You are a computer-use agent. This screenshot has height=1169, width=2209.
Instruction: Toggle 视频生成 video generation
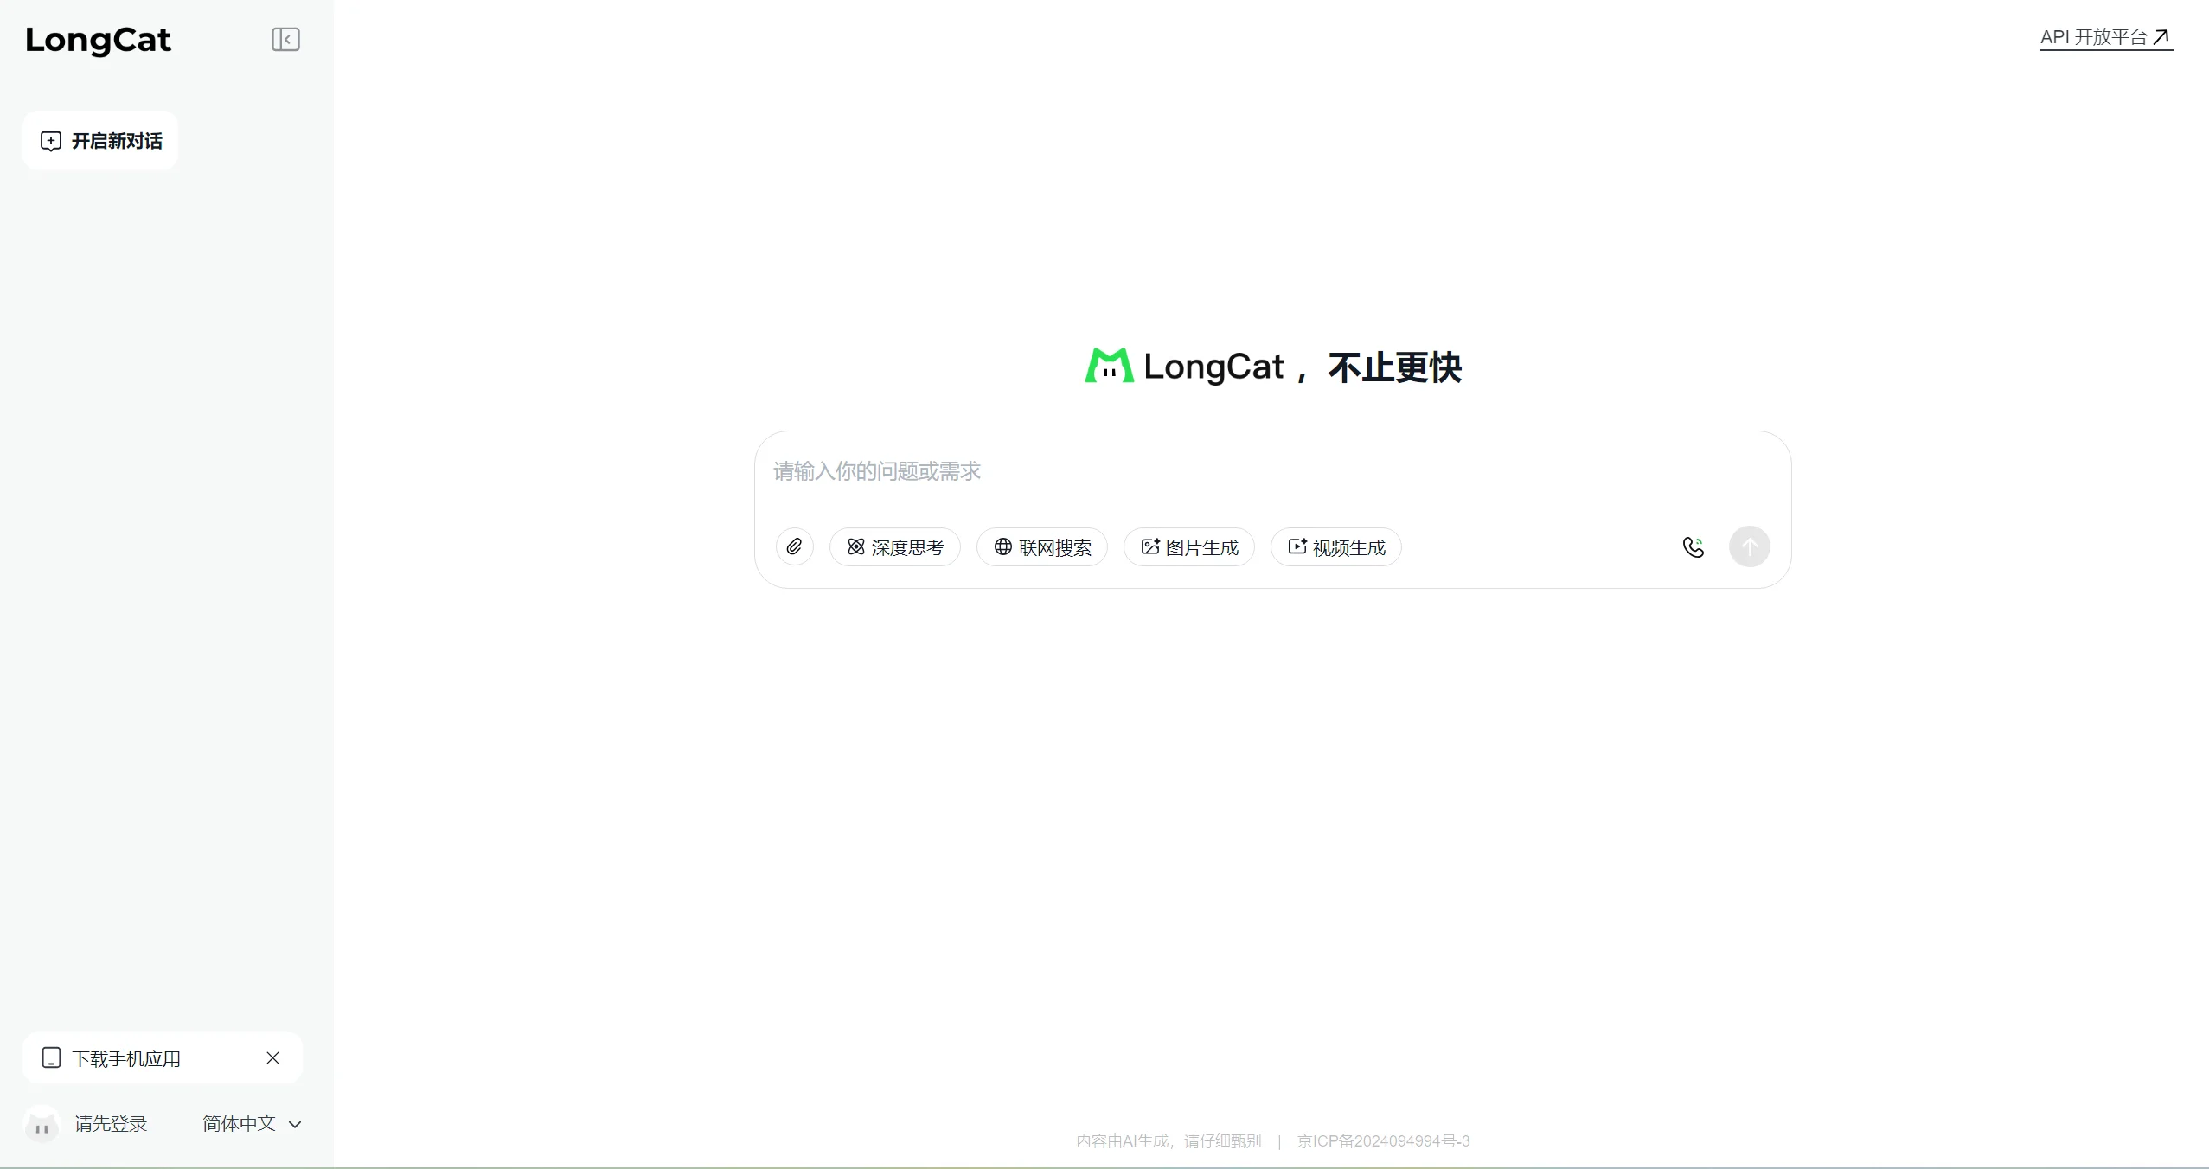click(1335, 547)
